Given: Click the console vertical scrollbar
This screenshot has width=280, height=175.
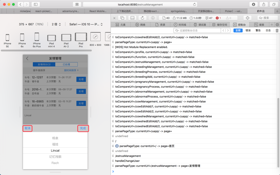Looking at the screenshot, I should click(x=278, y=132).
